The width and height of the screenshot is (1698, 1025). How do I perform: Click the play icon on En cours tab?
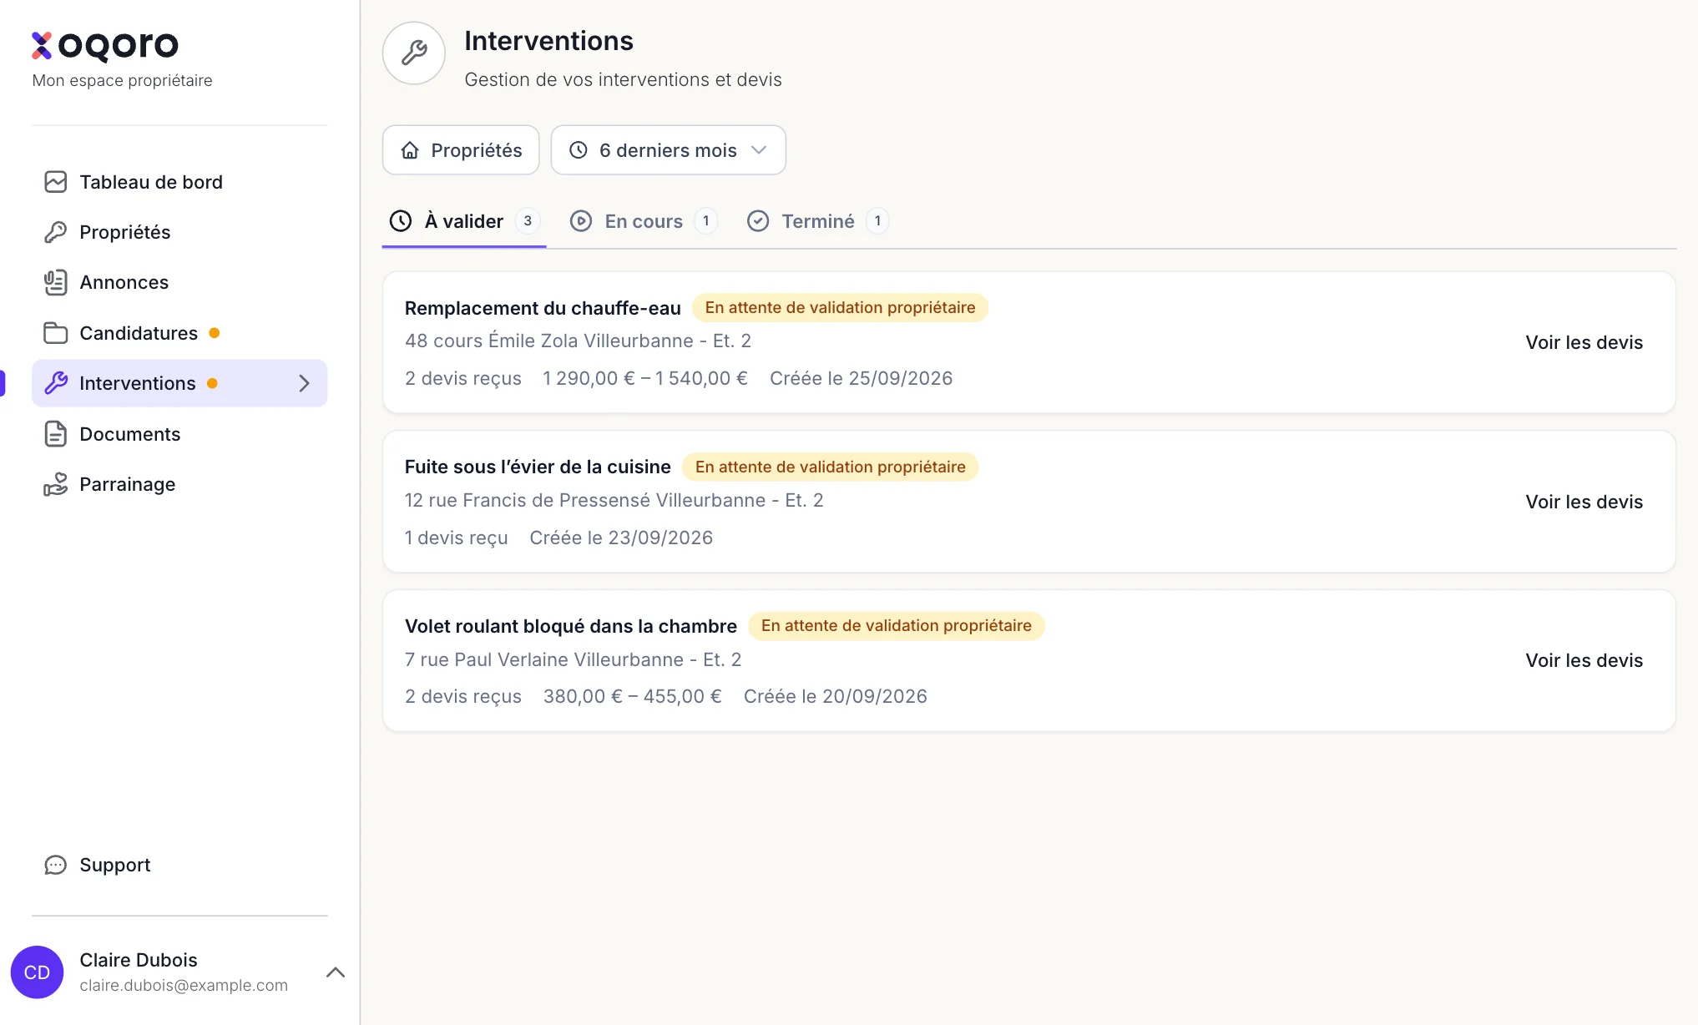(581, 221)
